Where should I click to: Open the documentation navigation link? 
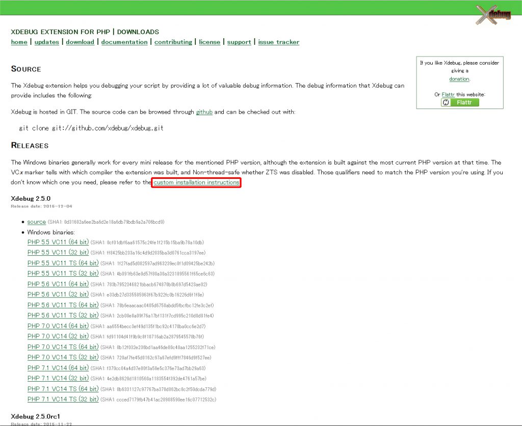click(124, 42)
